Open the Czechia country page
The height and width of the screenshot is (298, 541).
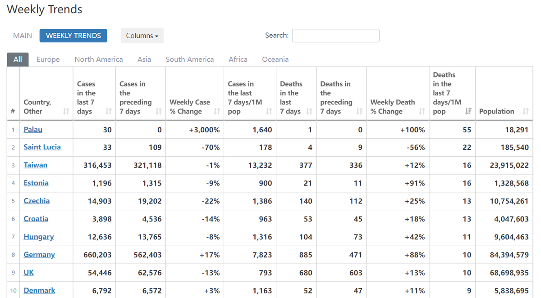pos(37,201)
